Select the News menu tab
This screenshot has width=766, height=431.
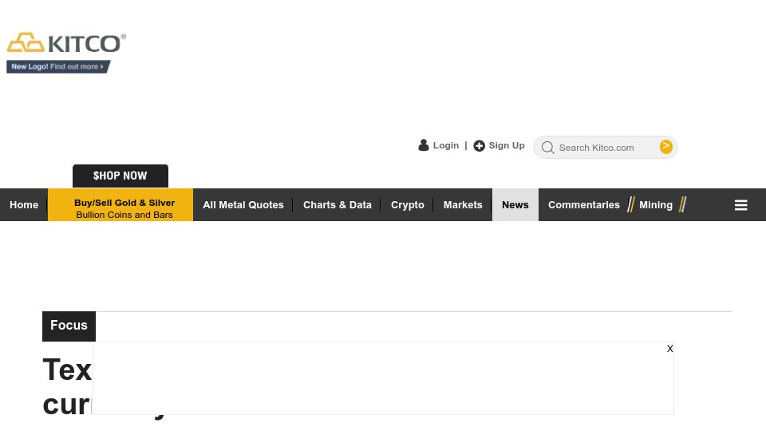click(515, 205)
